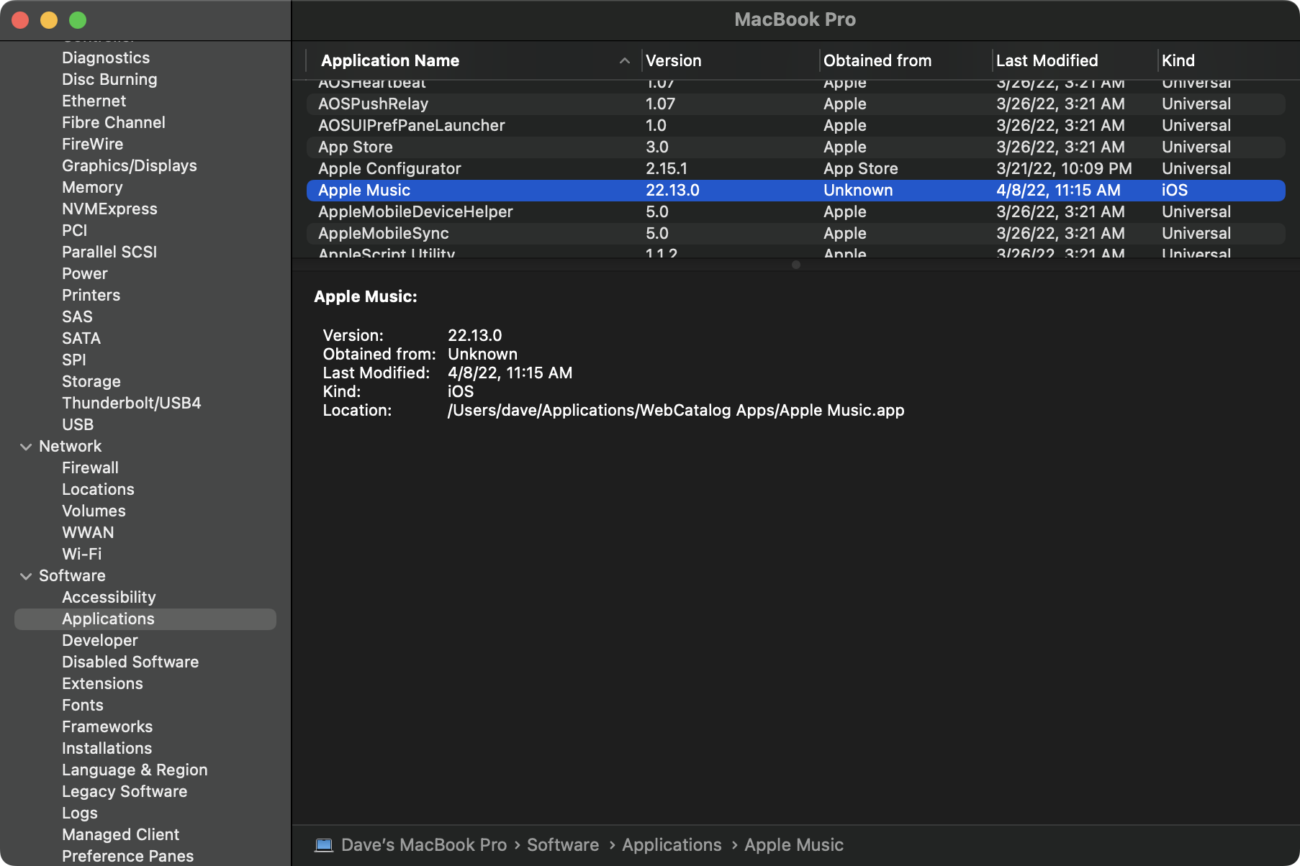This screenshot has height=866, width=1300.
Task: Select Locations under Network
Action: coord(98,489)
